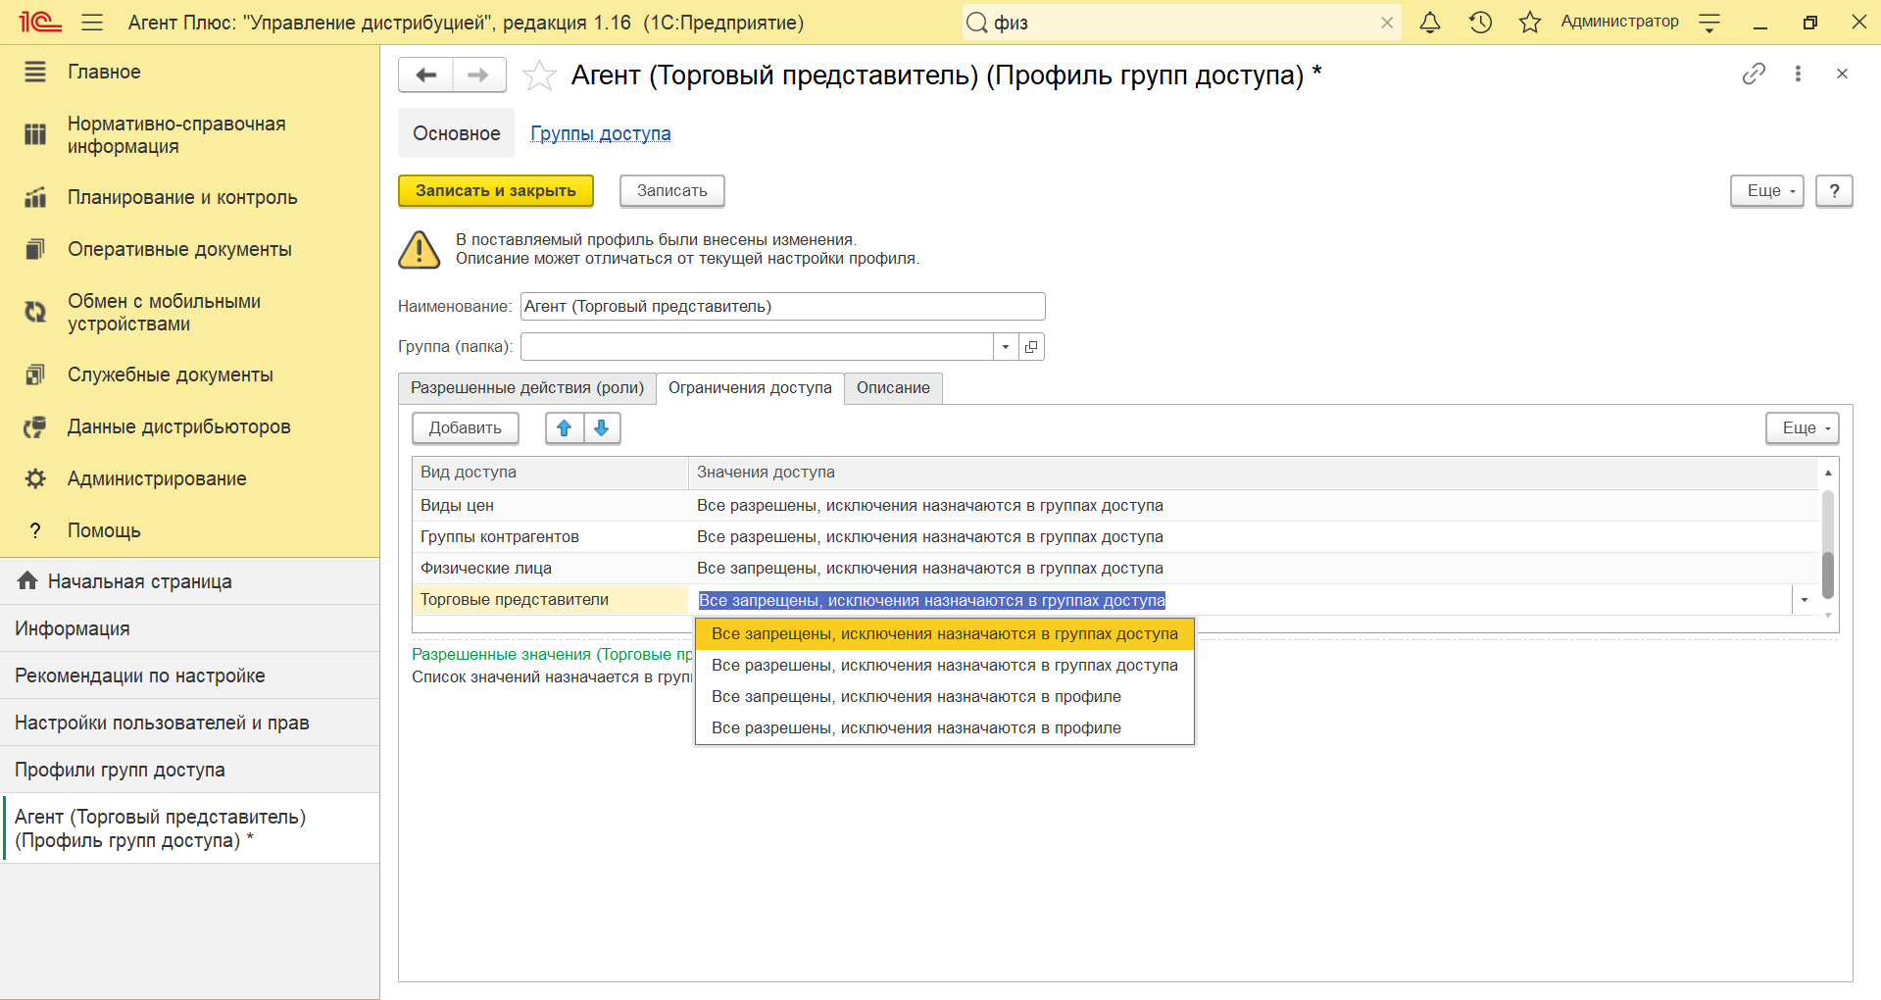Open Главное section
The image size is (1881, 1000).
point(190,72)
